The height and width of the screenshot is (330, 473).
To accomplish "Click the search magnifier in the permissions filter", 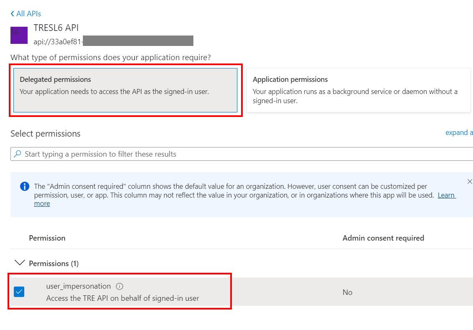I will tap(18, 154).
